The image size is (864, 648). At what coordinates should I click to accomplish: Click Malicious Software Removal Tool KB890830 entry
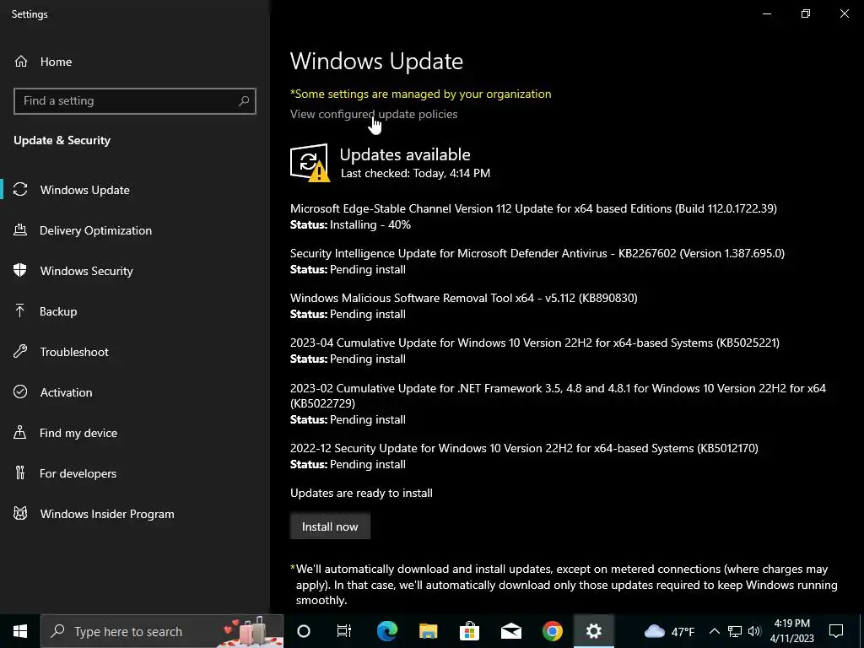pyautogui.click(x=464, y=298)
